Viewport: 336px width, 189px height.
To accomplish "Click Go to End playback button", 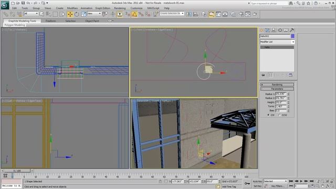I will pos(311,181).
